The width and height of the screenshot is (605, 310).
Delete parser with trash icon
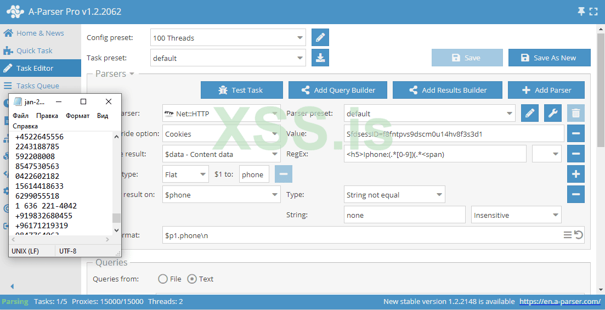pos(576,113)
